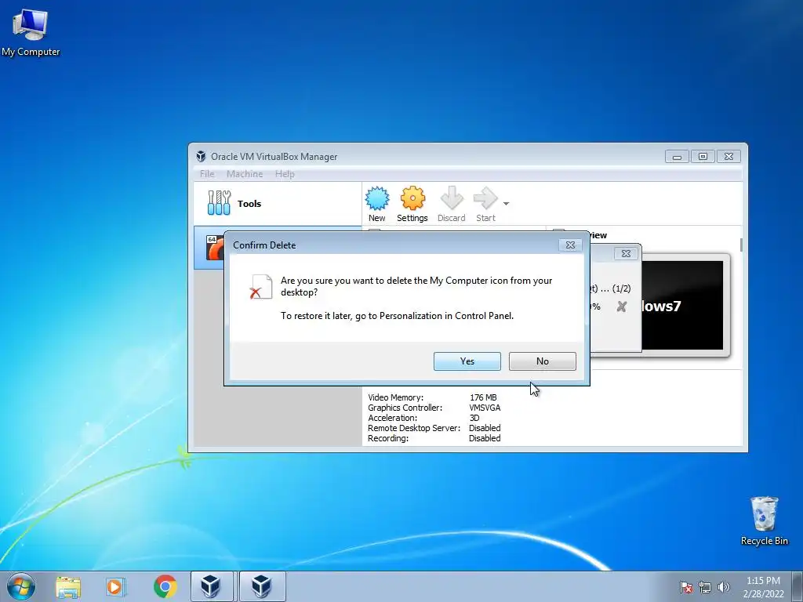Click the VirtualBox details scrollbar

(740, 245)
